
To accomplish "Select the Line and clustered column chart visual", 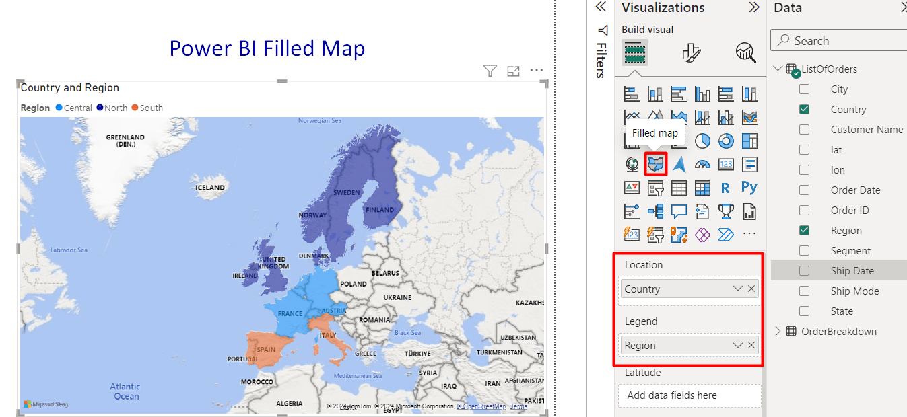I will pos(726,117).
